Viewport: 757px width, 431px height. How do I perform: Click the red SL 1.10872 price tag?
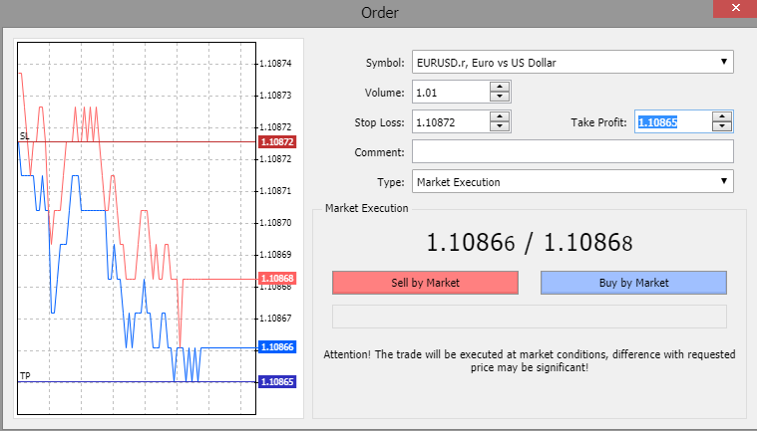coord(277,142)
